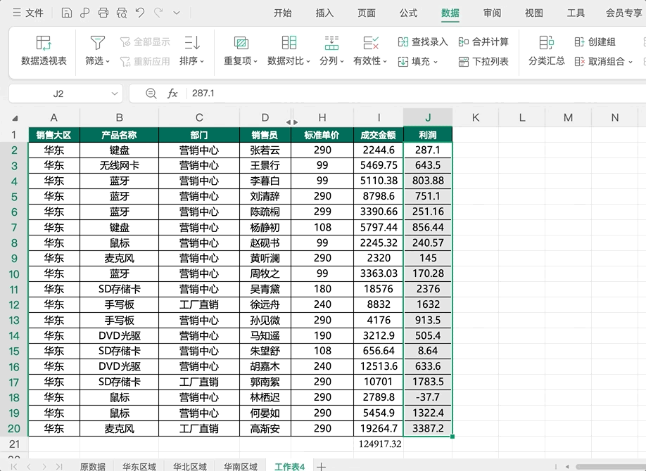This screenshot has height=471, width=646.
Task: Expand the 排序 dropdown arrow
Action: click(202, 61)
